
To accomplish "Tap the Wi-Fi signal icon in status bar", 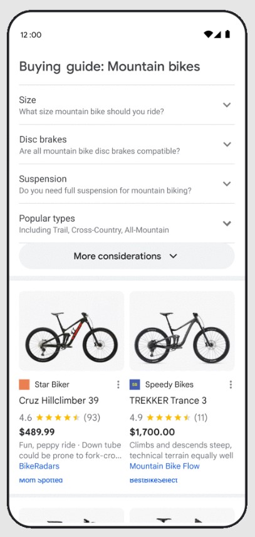I will pos(208,34).
